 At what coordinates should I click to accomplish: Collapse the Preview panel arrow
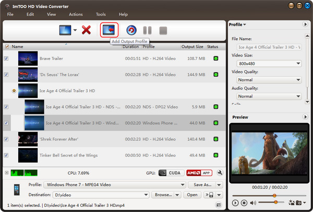click(305, 117)
